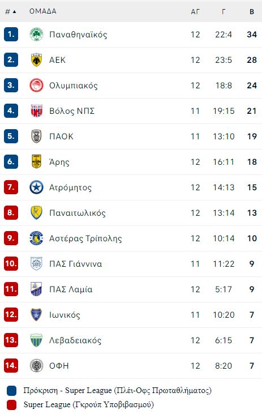Sort standings by ΑΓ column header
The width and height of the screenshot is (262, 414).
[195, 12]
